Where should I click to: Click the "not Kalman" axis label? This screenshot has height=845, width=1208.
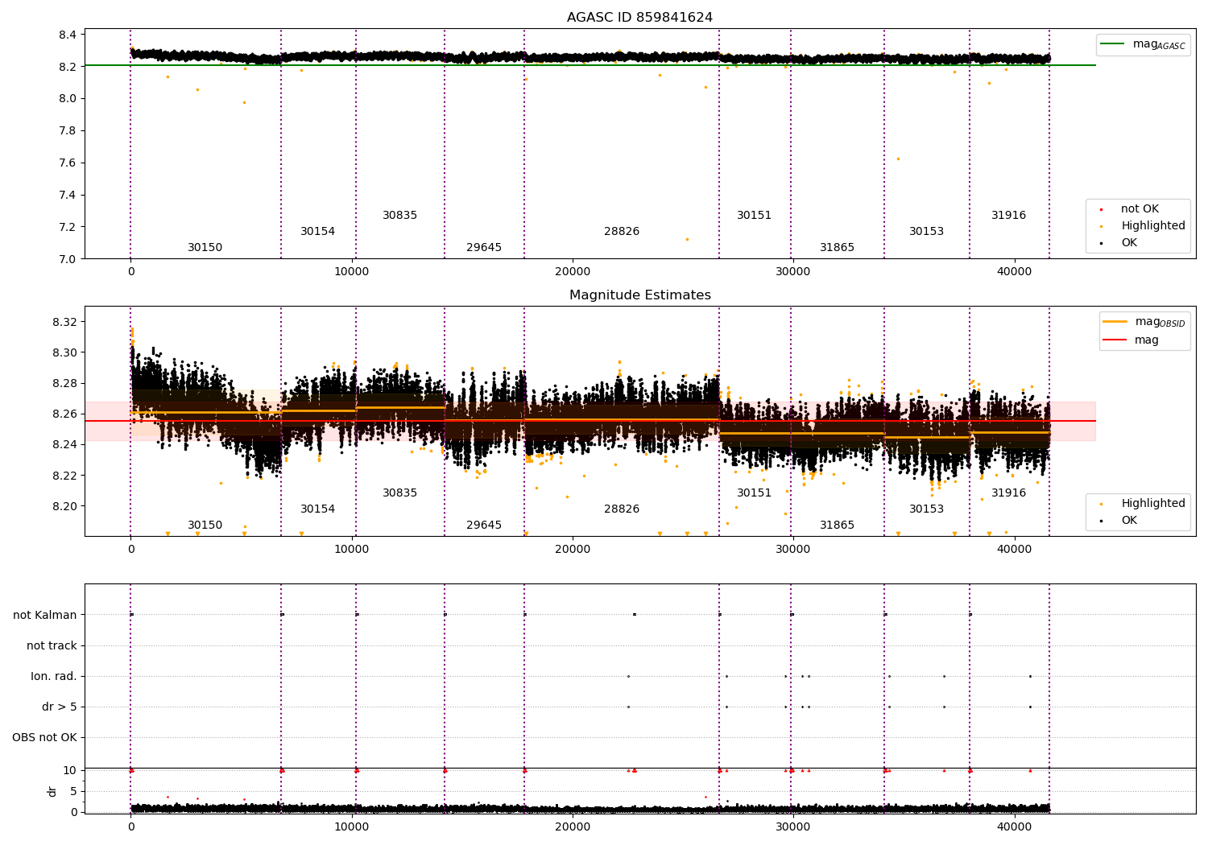[45, 615]
